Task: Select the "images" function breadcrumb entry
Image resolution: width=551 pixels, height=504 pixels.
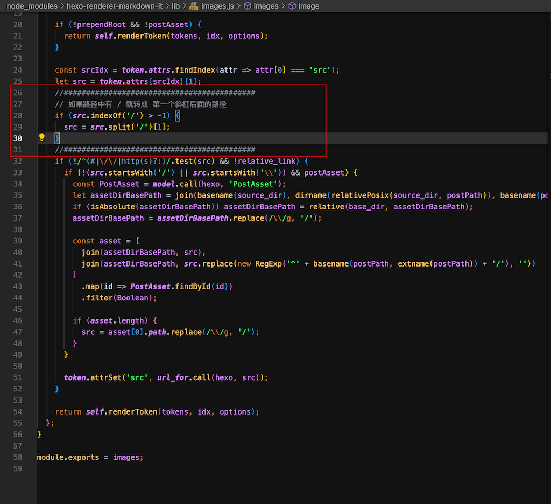Action: (x=266, y=6)
